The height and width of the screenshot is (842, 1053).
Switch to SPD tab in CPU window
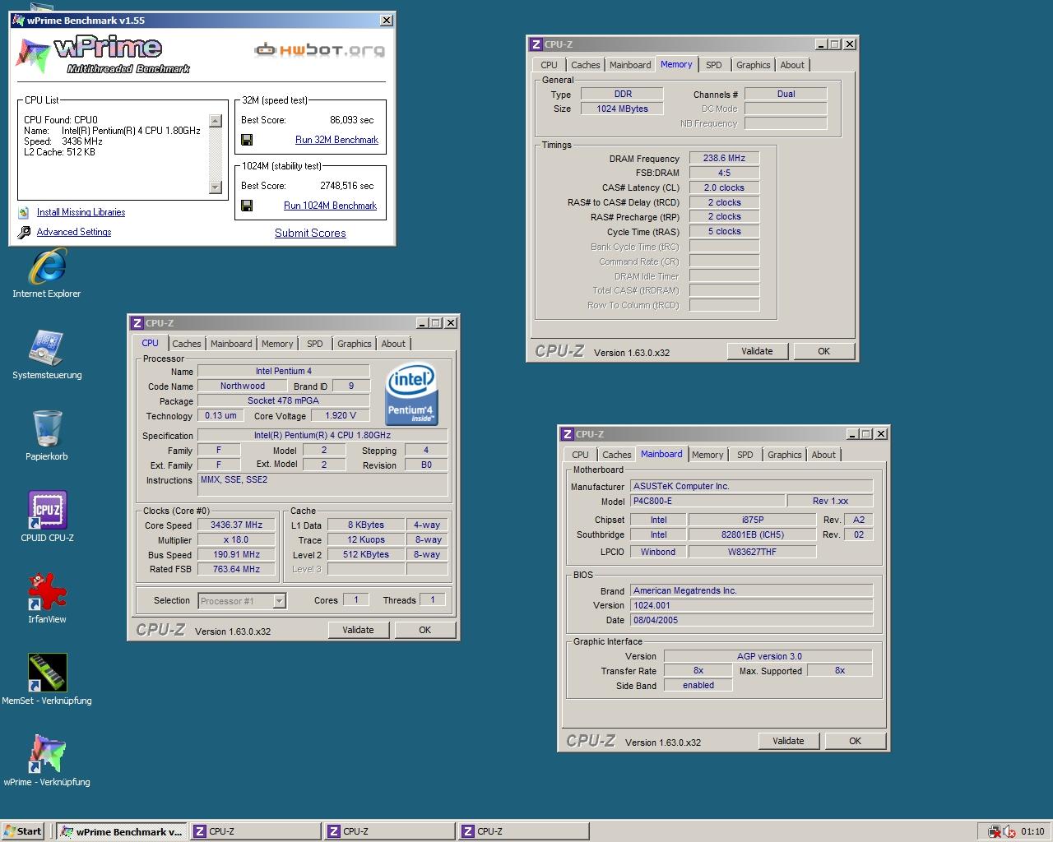pyautogui.click(x=315, y=344)
